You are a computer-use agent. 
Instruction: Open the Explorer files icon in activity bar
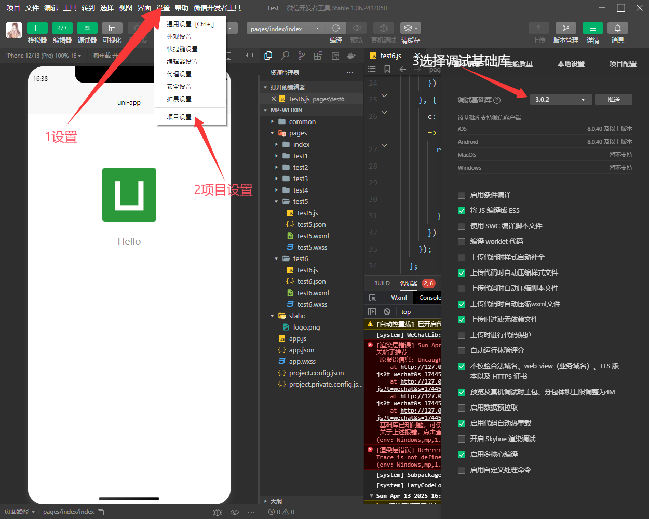coord(268,56)
